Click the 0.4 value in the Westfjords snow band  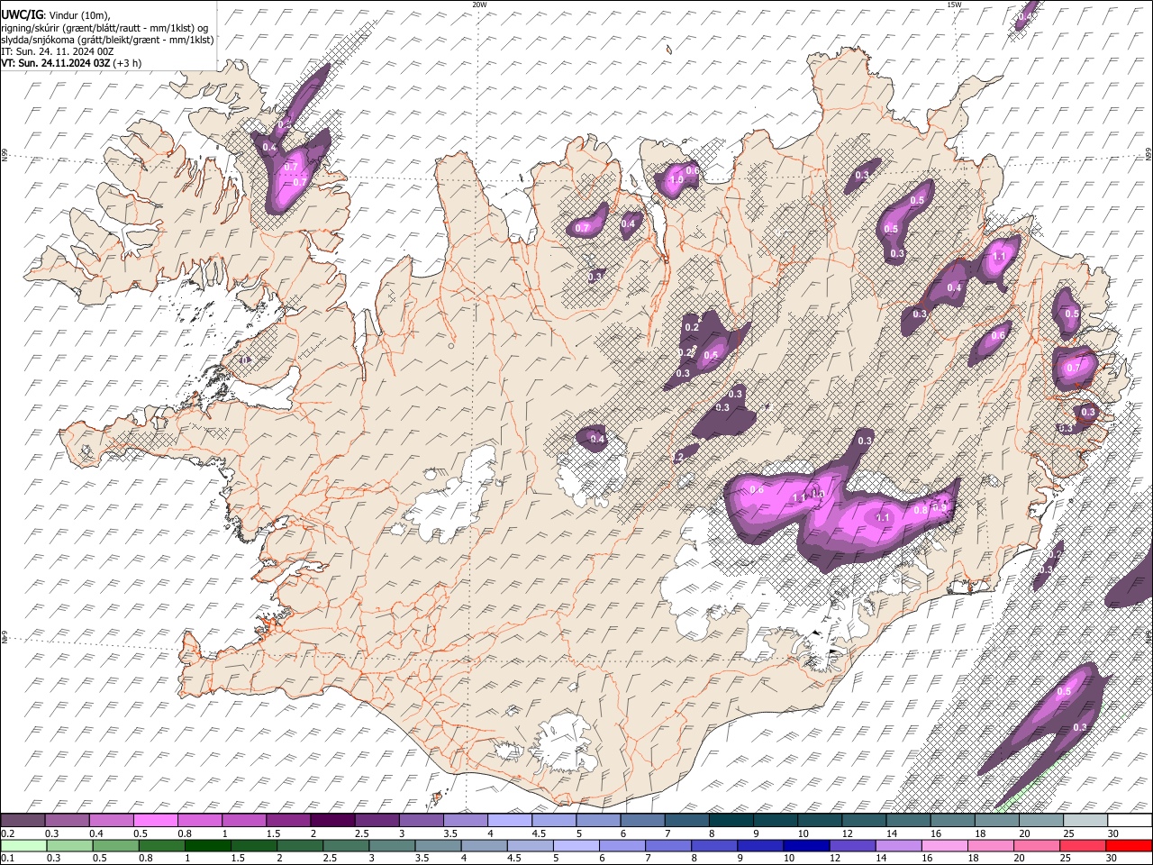tap(268, 147)
